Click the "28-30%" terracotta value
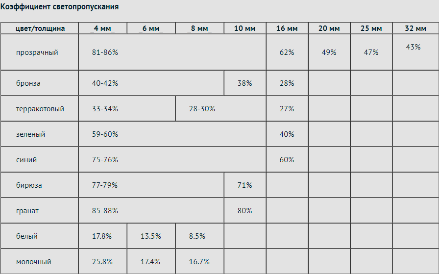Screen dimensions: 439x274 pyautogui.click(x=202, y=109)
